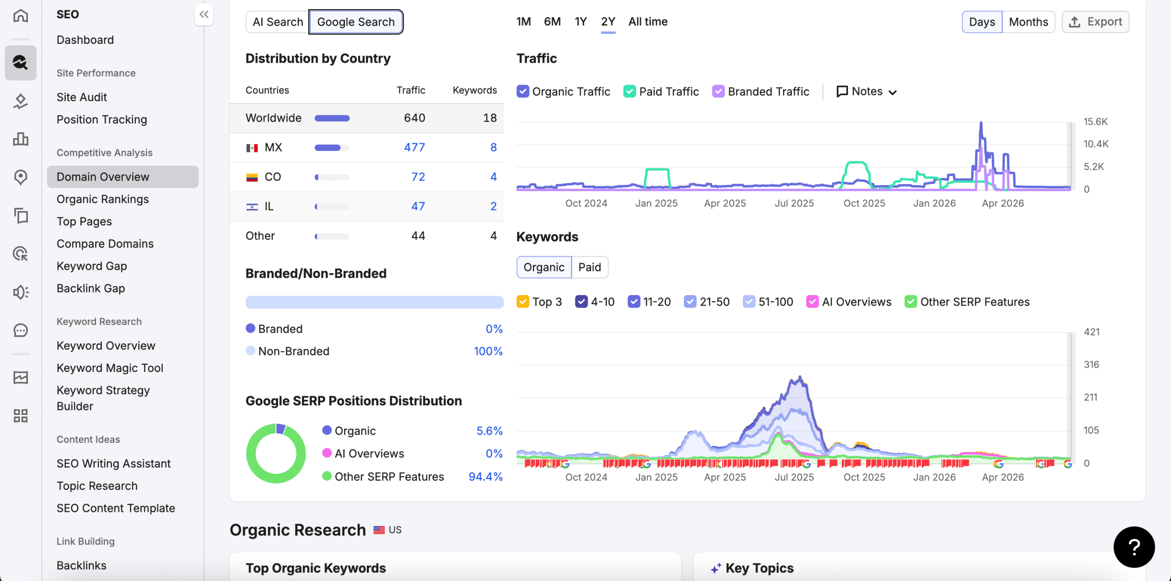1171x581 pixels.
Task: Click the SERP positions donut chart
Action: (276, 453)
